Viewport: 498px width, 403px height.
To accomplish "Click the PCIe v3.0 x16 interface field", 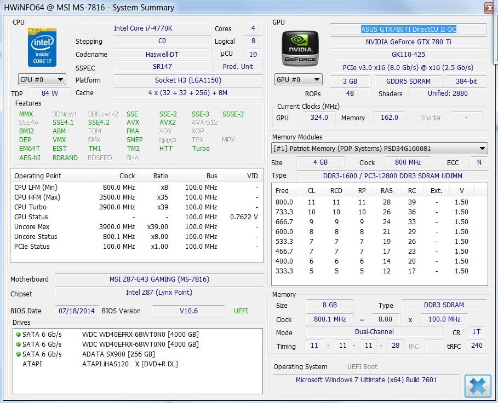I will click(x=409, y=68).
